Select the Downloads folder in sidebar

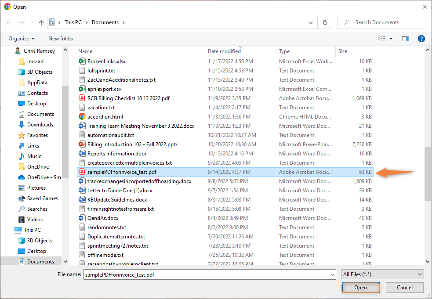coord(40,125)
